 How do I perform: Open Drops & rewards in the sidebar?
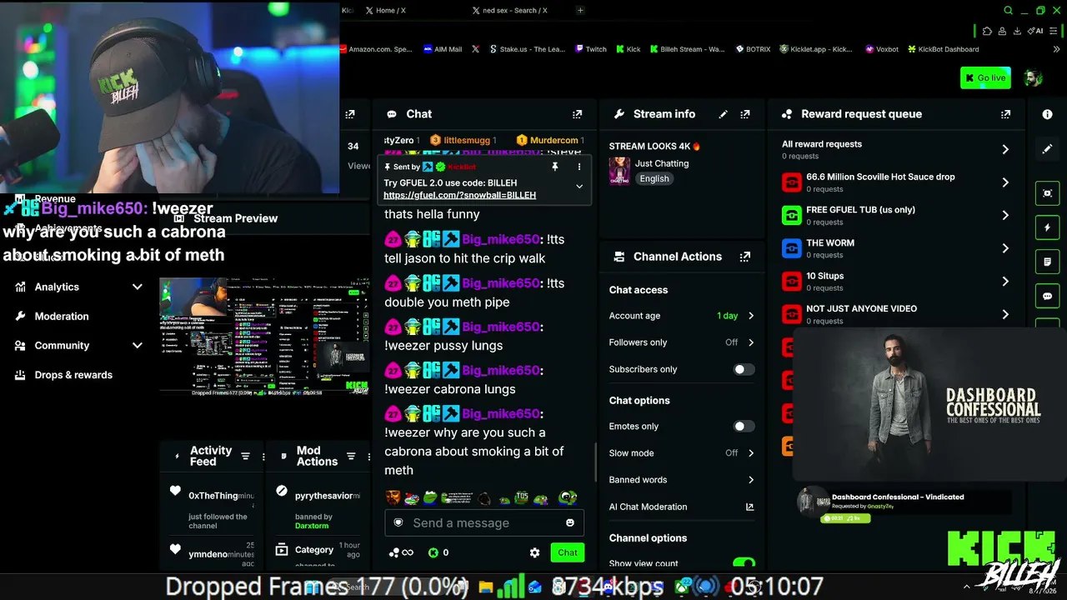(73, 375)
